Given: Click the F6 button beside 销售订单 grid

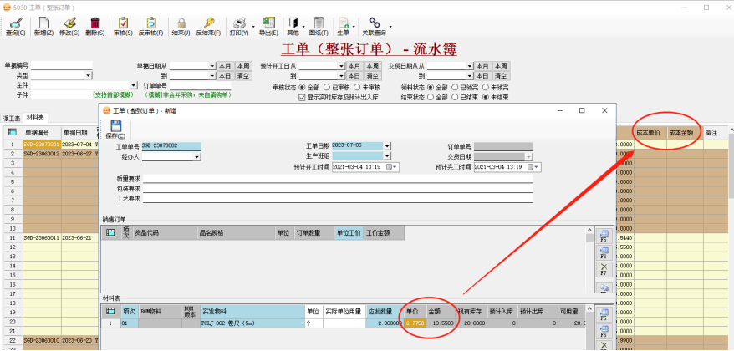Looking at the screenshot, I should coord(603,252).
